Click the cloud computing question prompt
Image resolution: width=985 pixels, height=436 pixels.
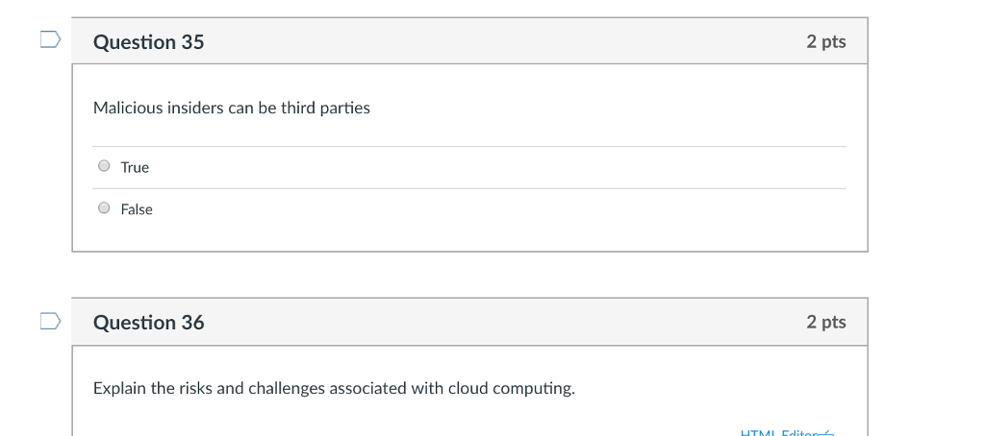tap(334, 388)
